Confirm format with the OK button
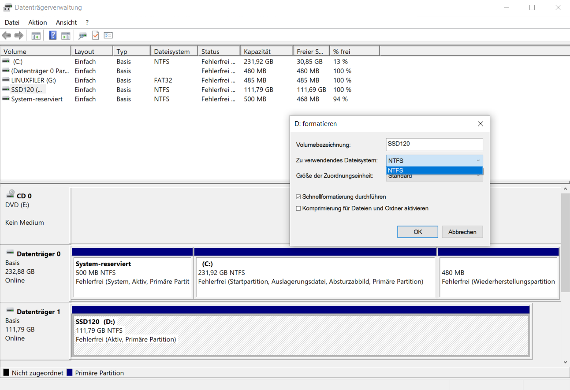The width and height of the screenshot is (570, 390). [417, 232]
